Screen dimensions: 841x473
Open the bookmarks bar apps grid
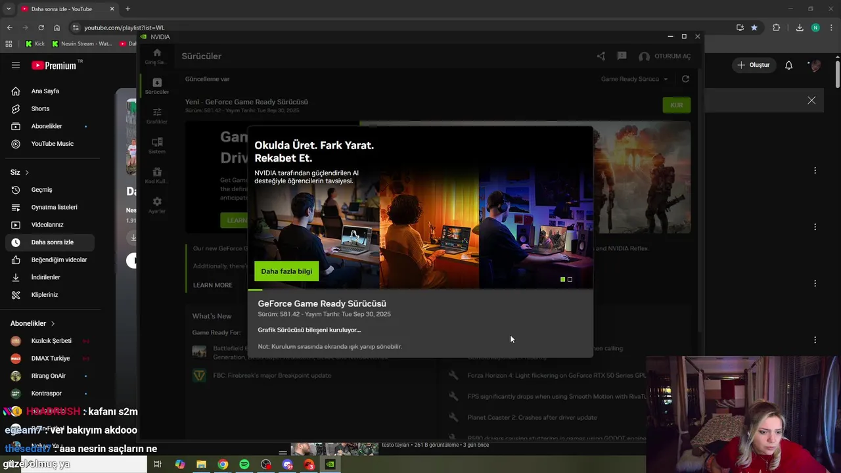coord(9,44)
